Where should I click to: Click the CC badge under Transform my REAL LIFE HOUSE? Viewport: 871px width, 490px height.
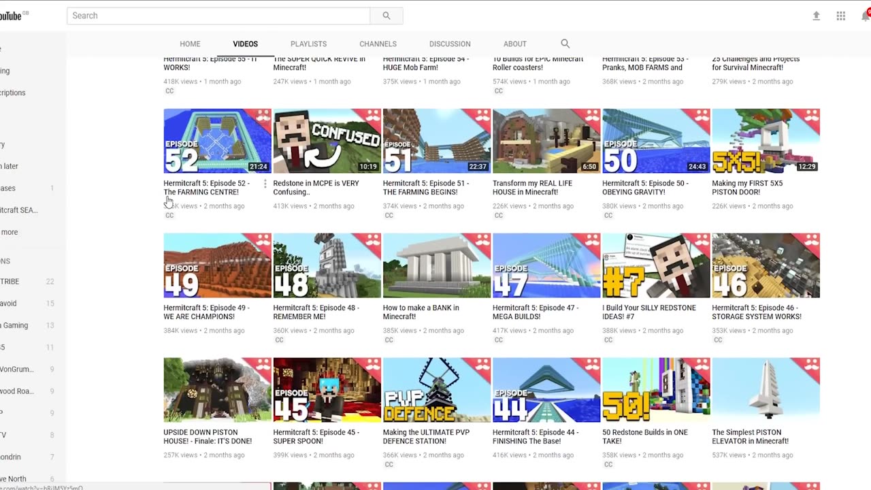(x=499, y=216)
